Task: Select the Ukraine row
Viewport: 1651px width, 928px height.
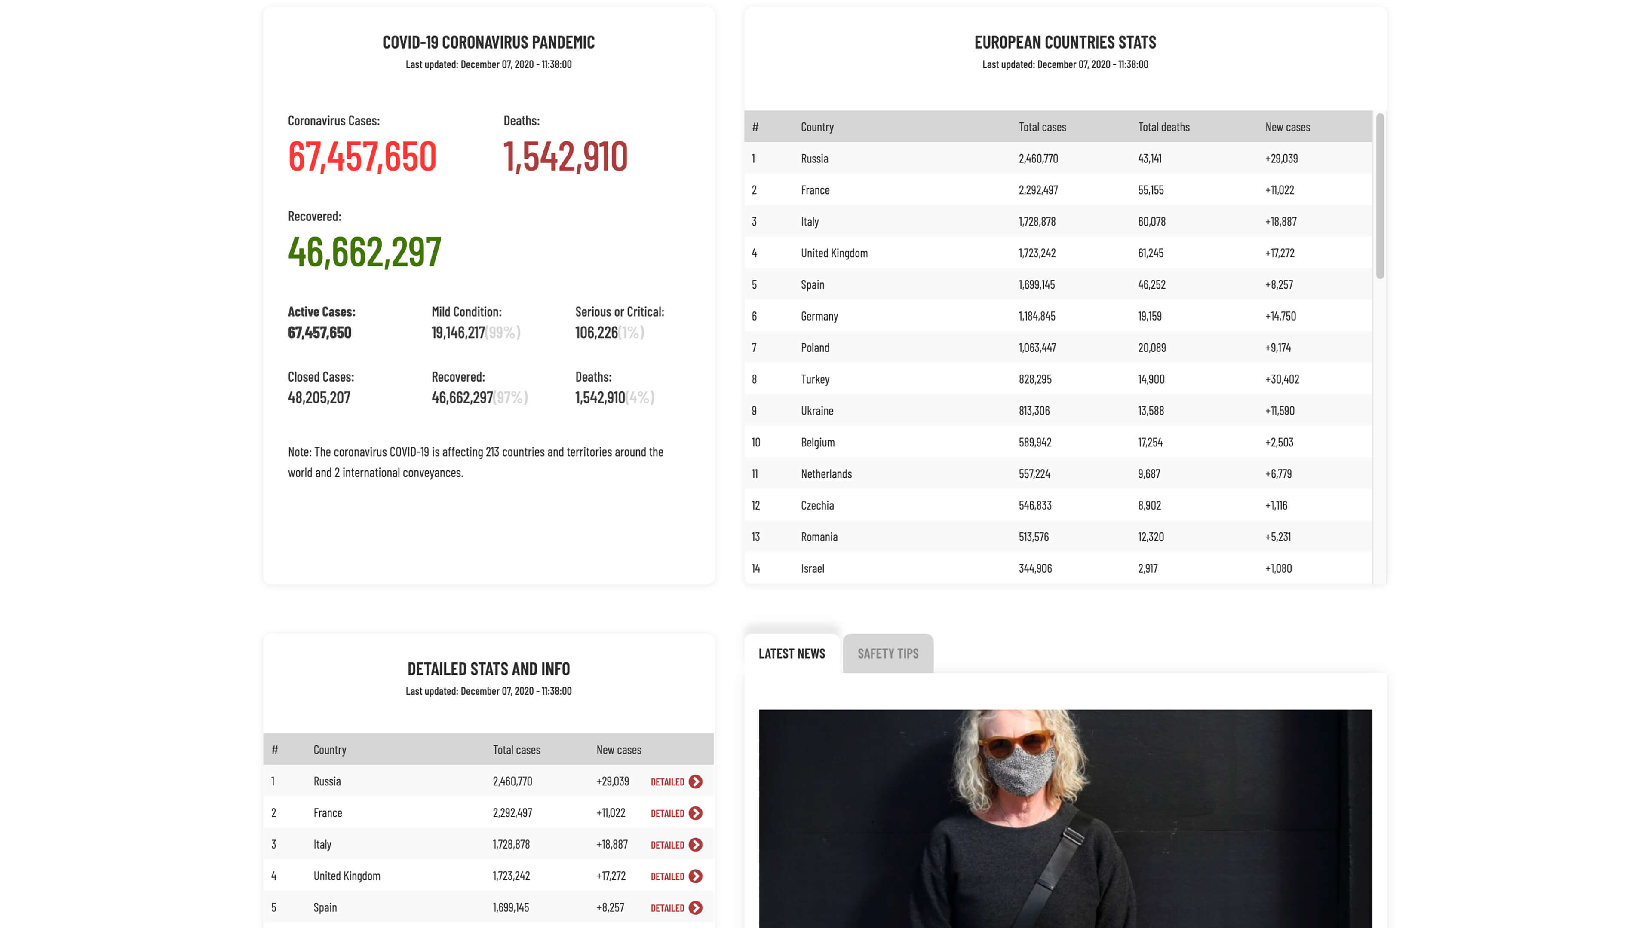Action: (x=1058, y=411)
